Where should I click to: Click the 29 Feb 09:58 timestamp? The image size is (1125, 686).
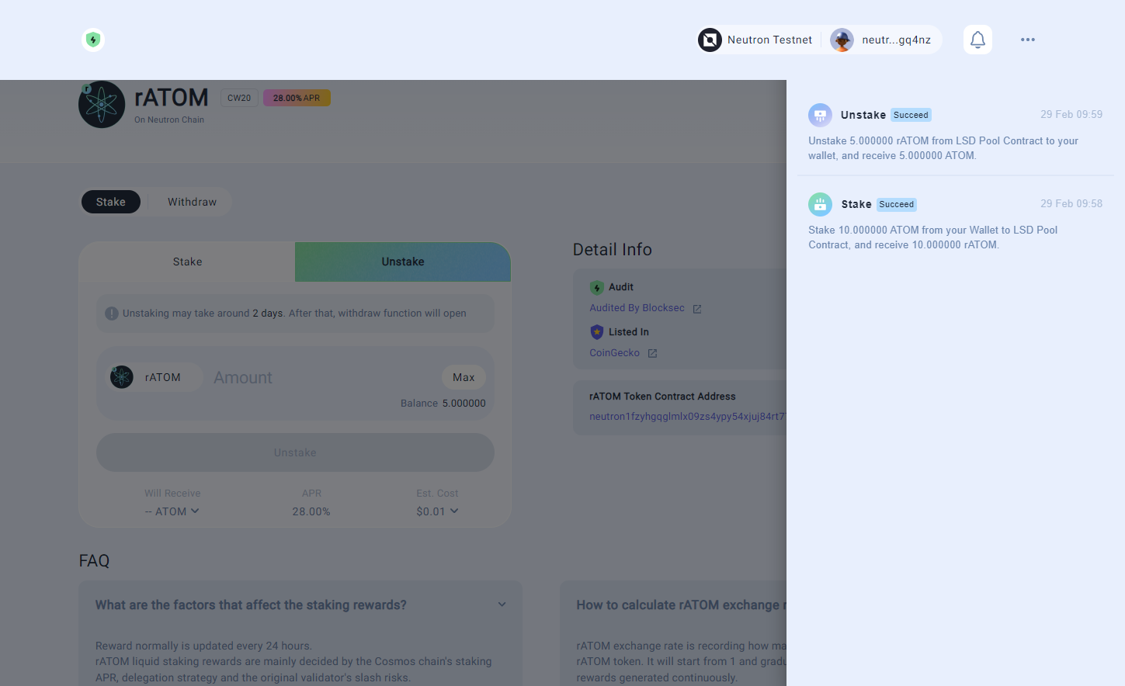coord(1071,203)
